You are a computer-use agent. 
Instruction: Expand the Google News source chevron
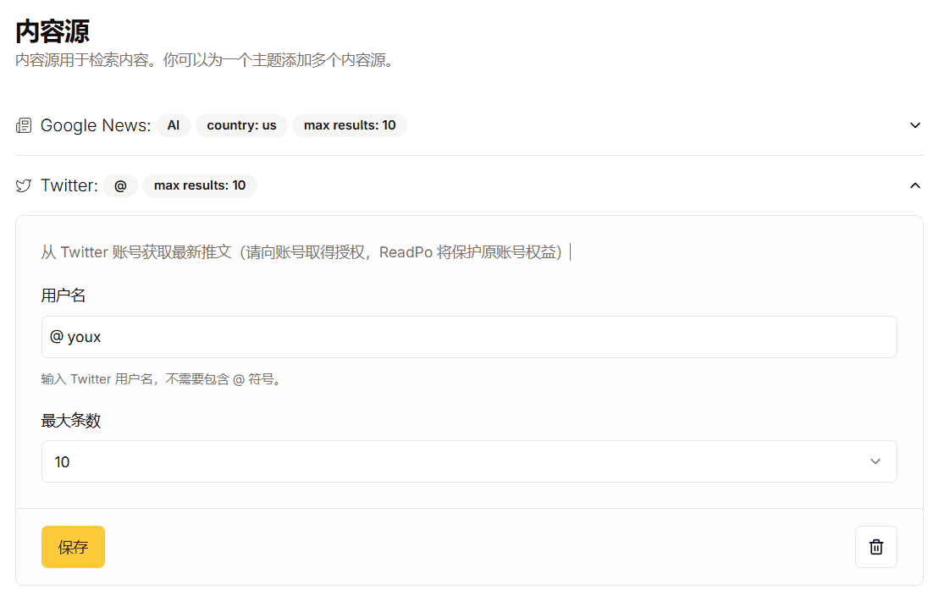point(914,125)
